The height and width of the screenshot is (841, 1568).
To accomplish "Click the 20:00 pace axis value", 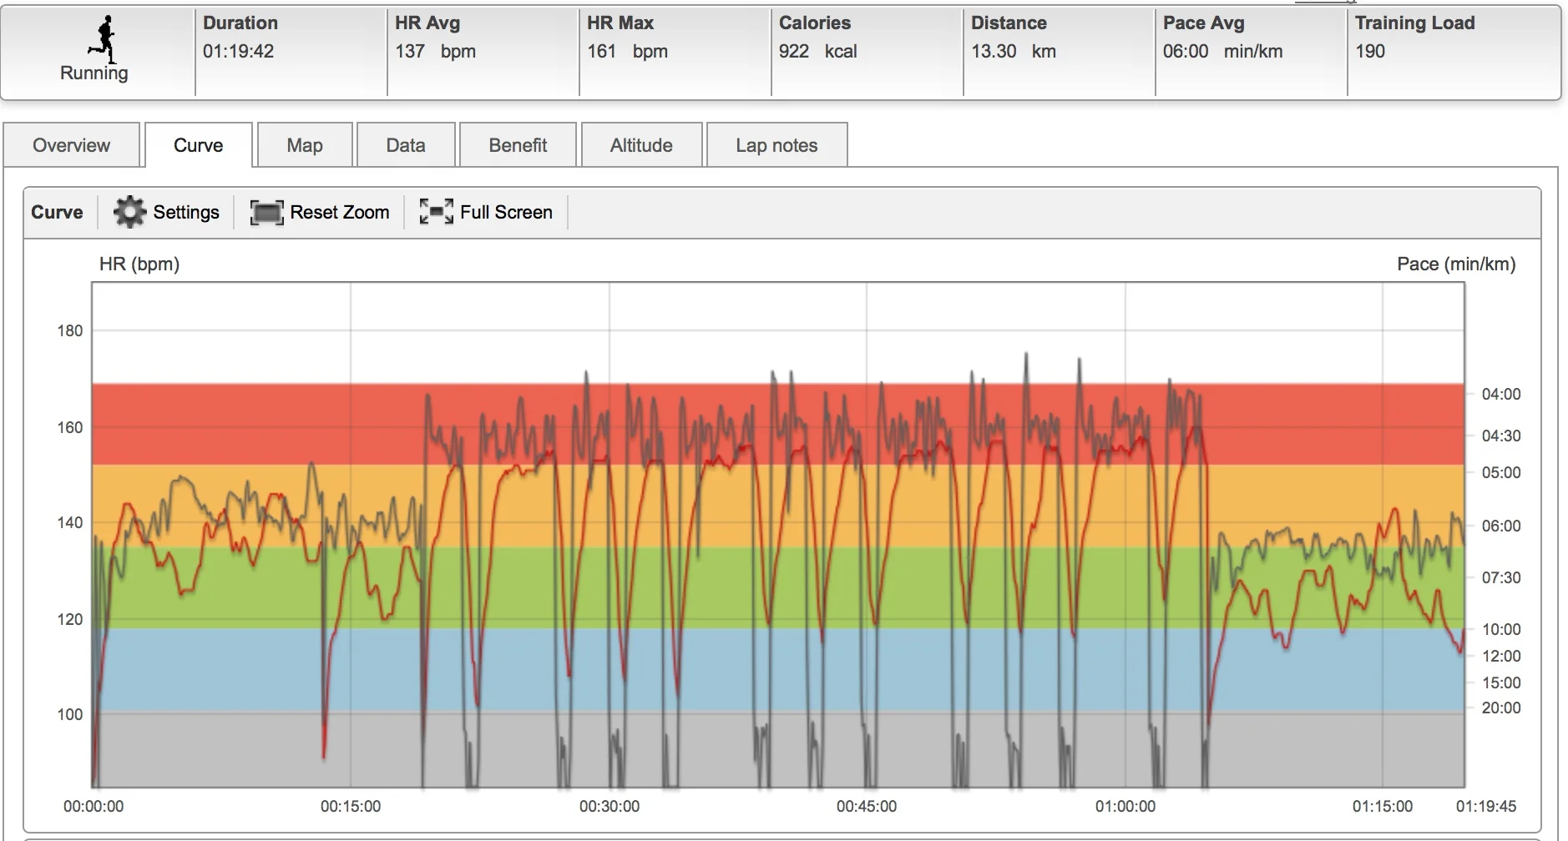I will click(1501, 708).
